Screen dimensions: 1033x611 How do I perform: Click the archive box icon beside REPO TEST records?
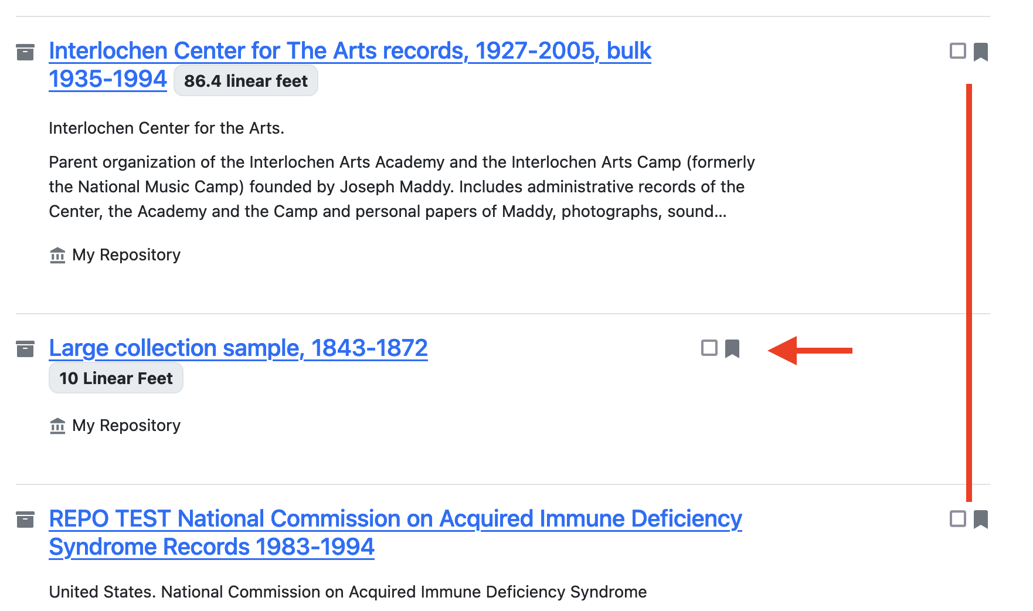click(26, 520)
